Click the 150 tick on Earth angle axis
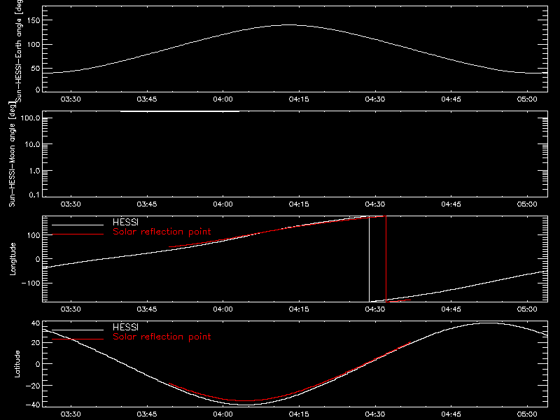 (33, 20)
